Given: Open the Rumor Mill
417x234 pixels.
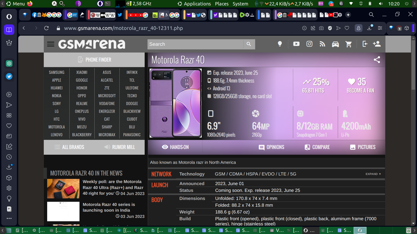Looking at the screenshot, I should point(120,147).
